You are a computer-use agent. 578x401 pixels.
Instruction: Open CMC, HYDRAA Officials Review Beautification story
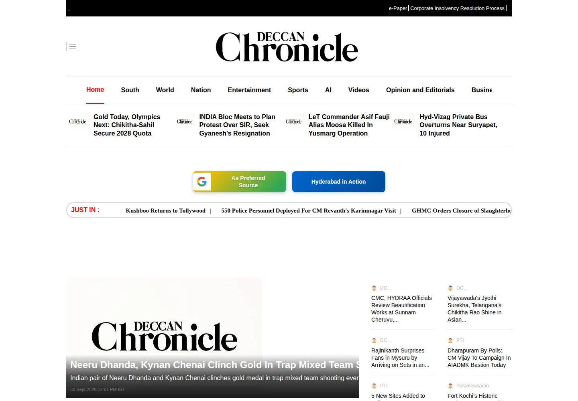pos(401,309)
